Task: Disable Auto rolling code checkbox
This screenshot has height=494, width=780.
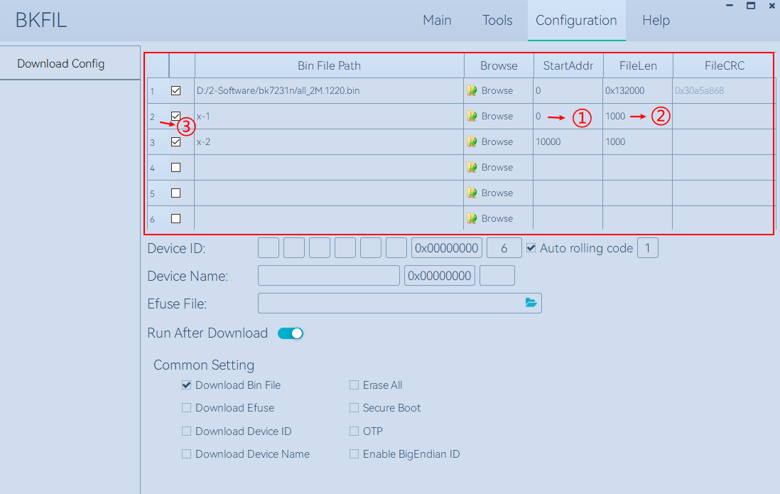Action: point(531,248)
